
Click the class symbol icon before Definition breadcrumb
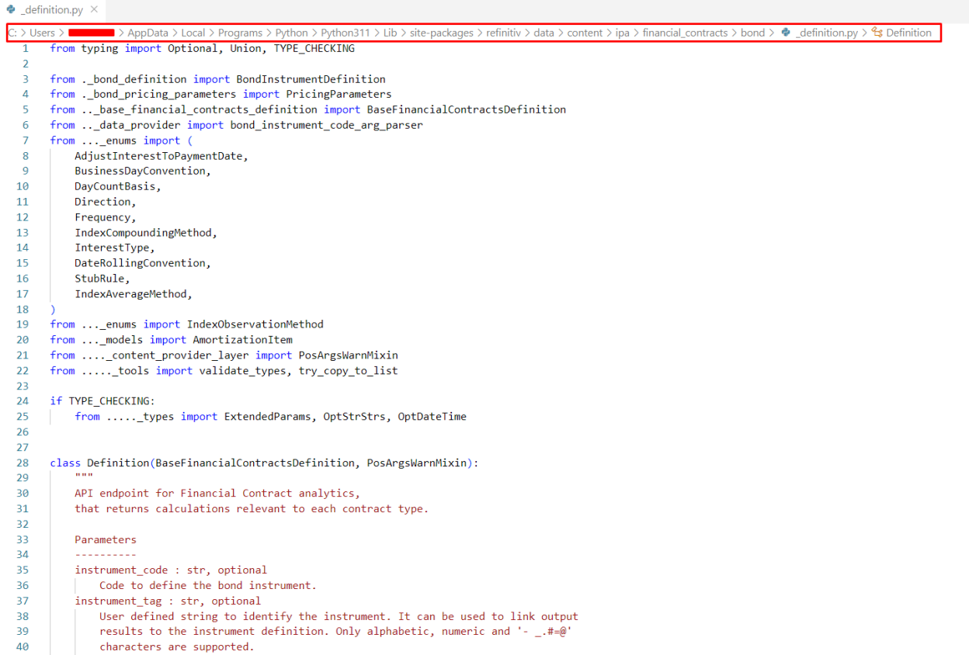point(877,33)
